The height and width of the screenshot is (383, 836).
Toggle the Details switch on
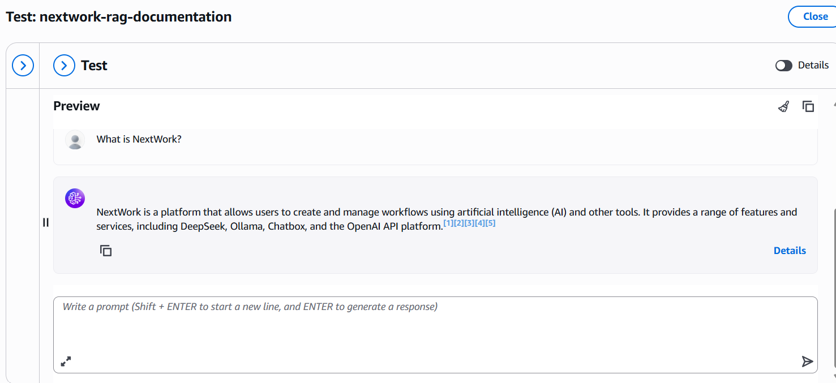784,66
